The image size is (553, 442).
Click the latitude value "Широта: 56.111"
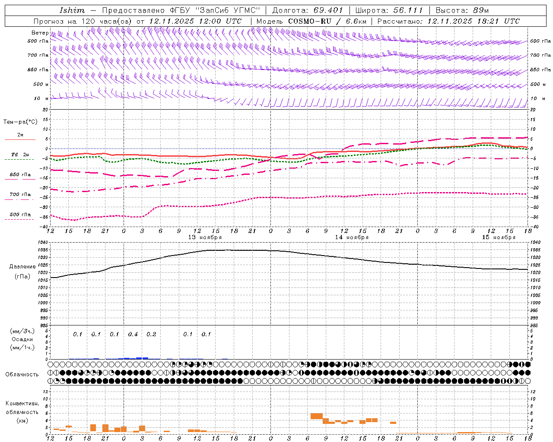(x=389, y=10)
